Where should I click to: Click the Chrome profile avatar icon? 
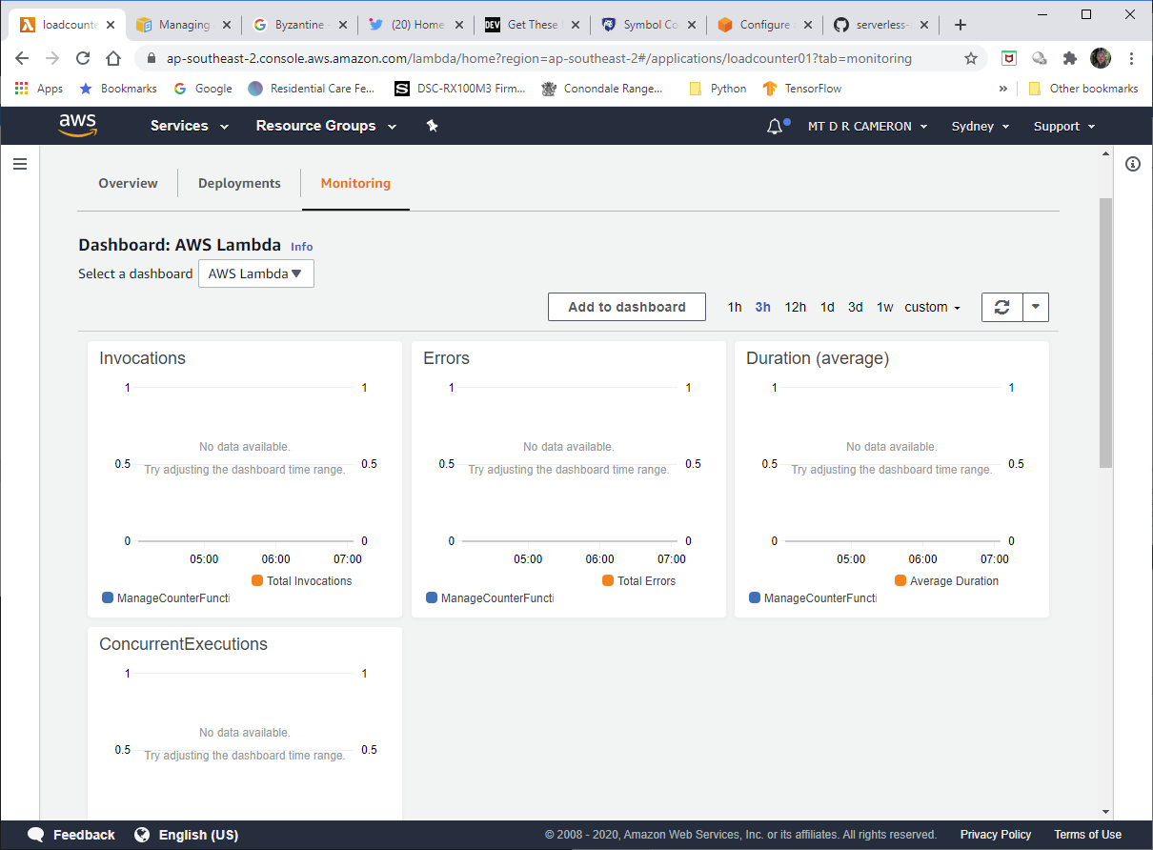[x=1101, y=58]
